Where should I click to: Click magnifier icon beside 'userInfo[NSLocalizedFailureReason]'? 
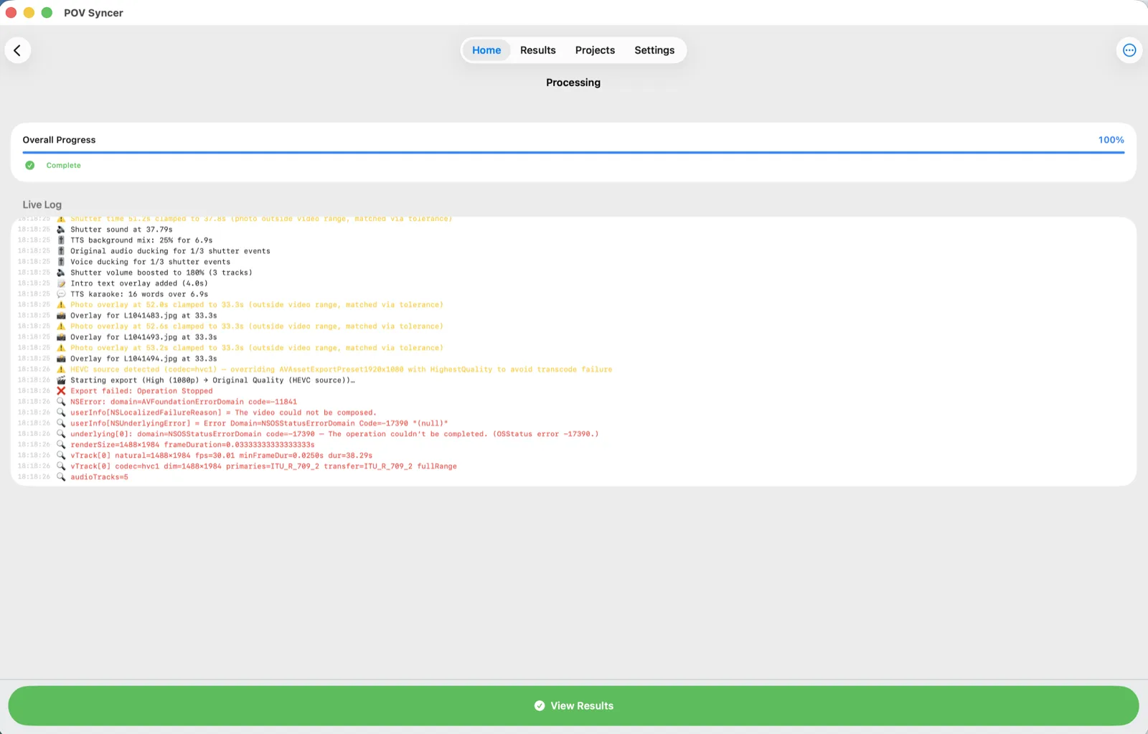(x=61, y=413)
